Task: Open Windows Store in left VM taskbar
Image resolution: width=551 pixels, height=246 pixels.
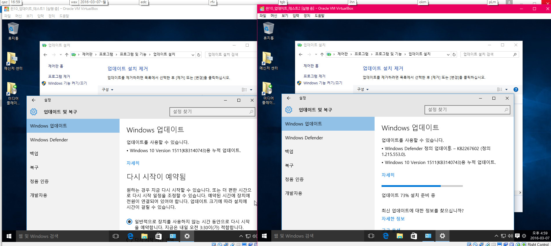Action: [x=158, y=236]
